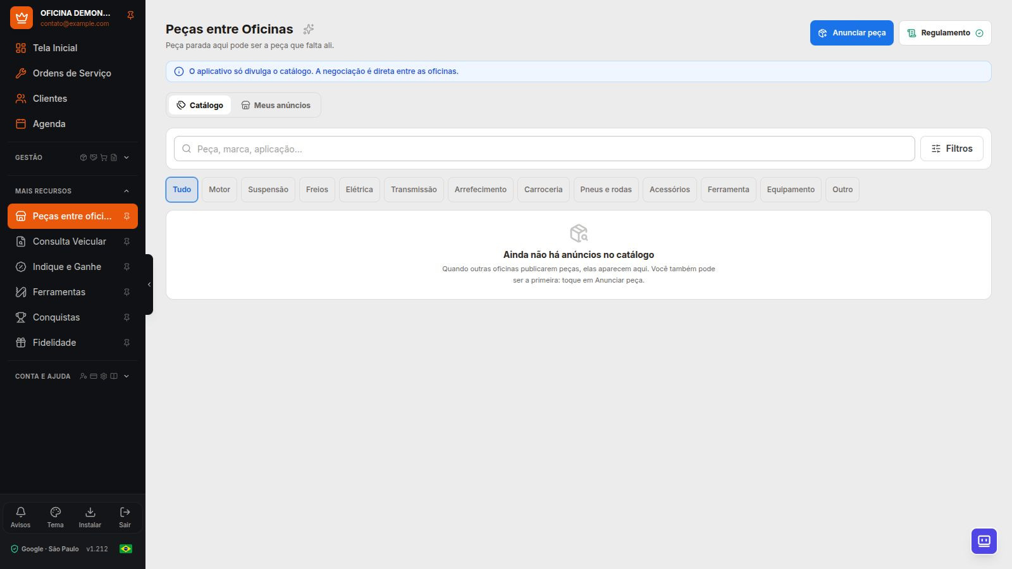
Task: Toggle pin on Ferramentas menu item
Action: 126,292
